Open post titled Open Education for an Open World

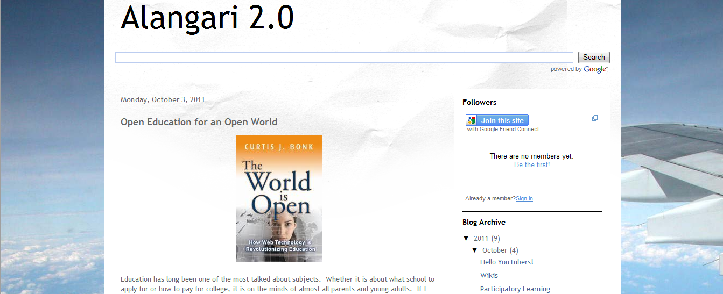coord(199,122)
